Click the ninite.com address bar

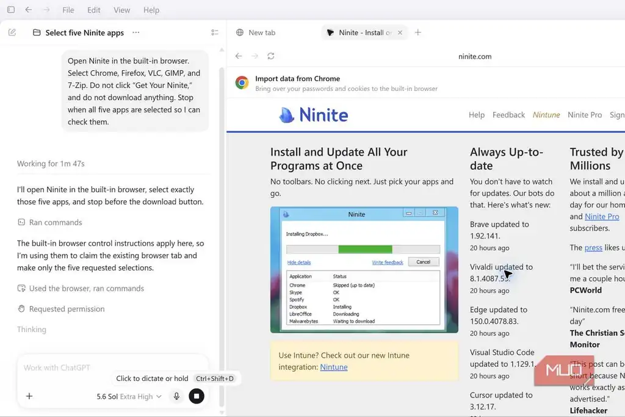475,56
